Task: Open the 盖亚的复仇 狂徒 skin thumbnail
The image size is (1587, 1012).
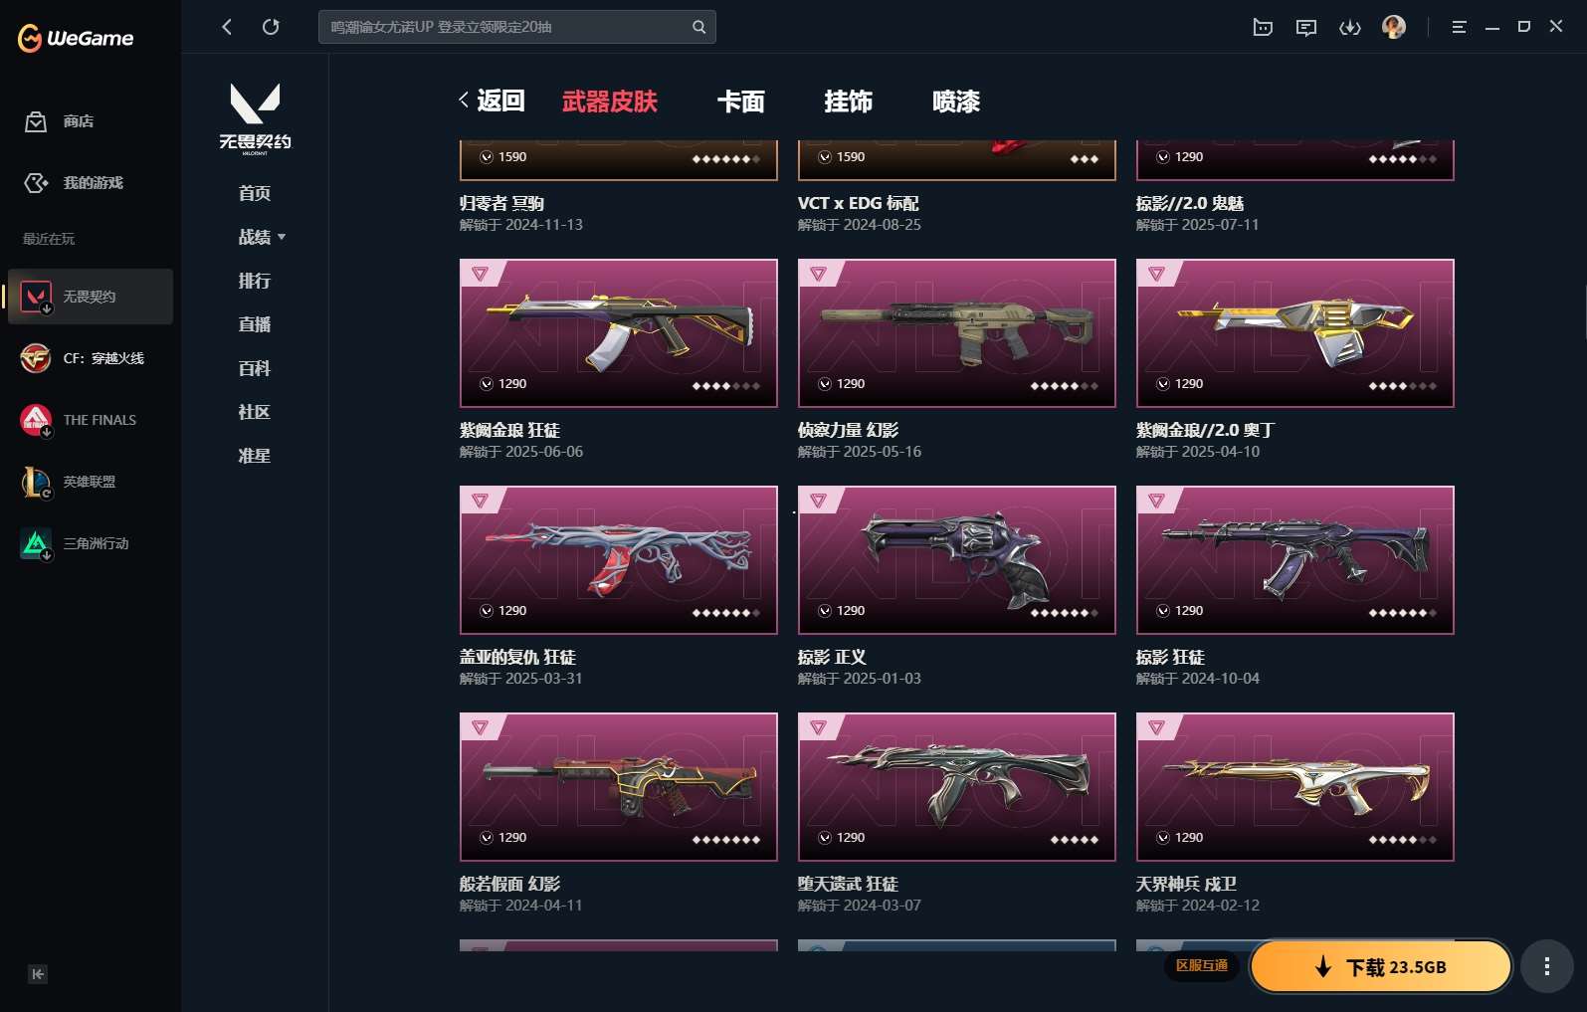Action: click(619, 560)
